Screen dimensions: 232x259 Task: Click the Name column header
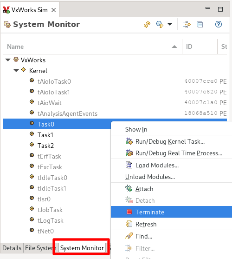[x=93, y=47]
